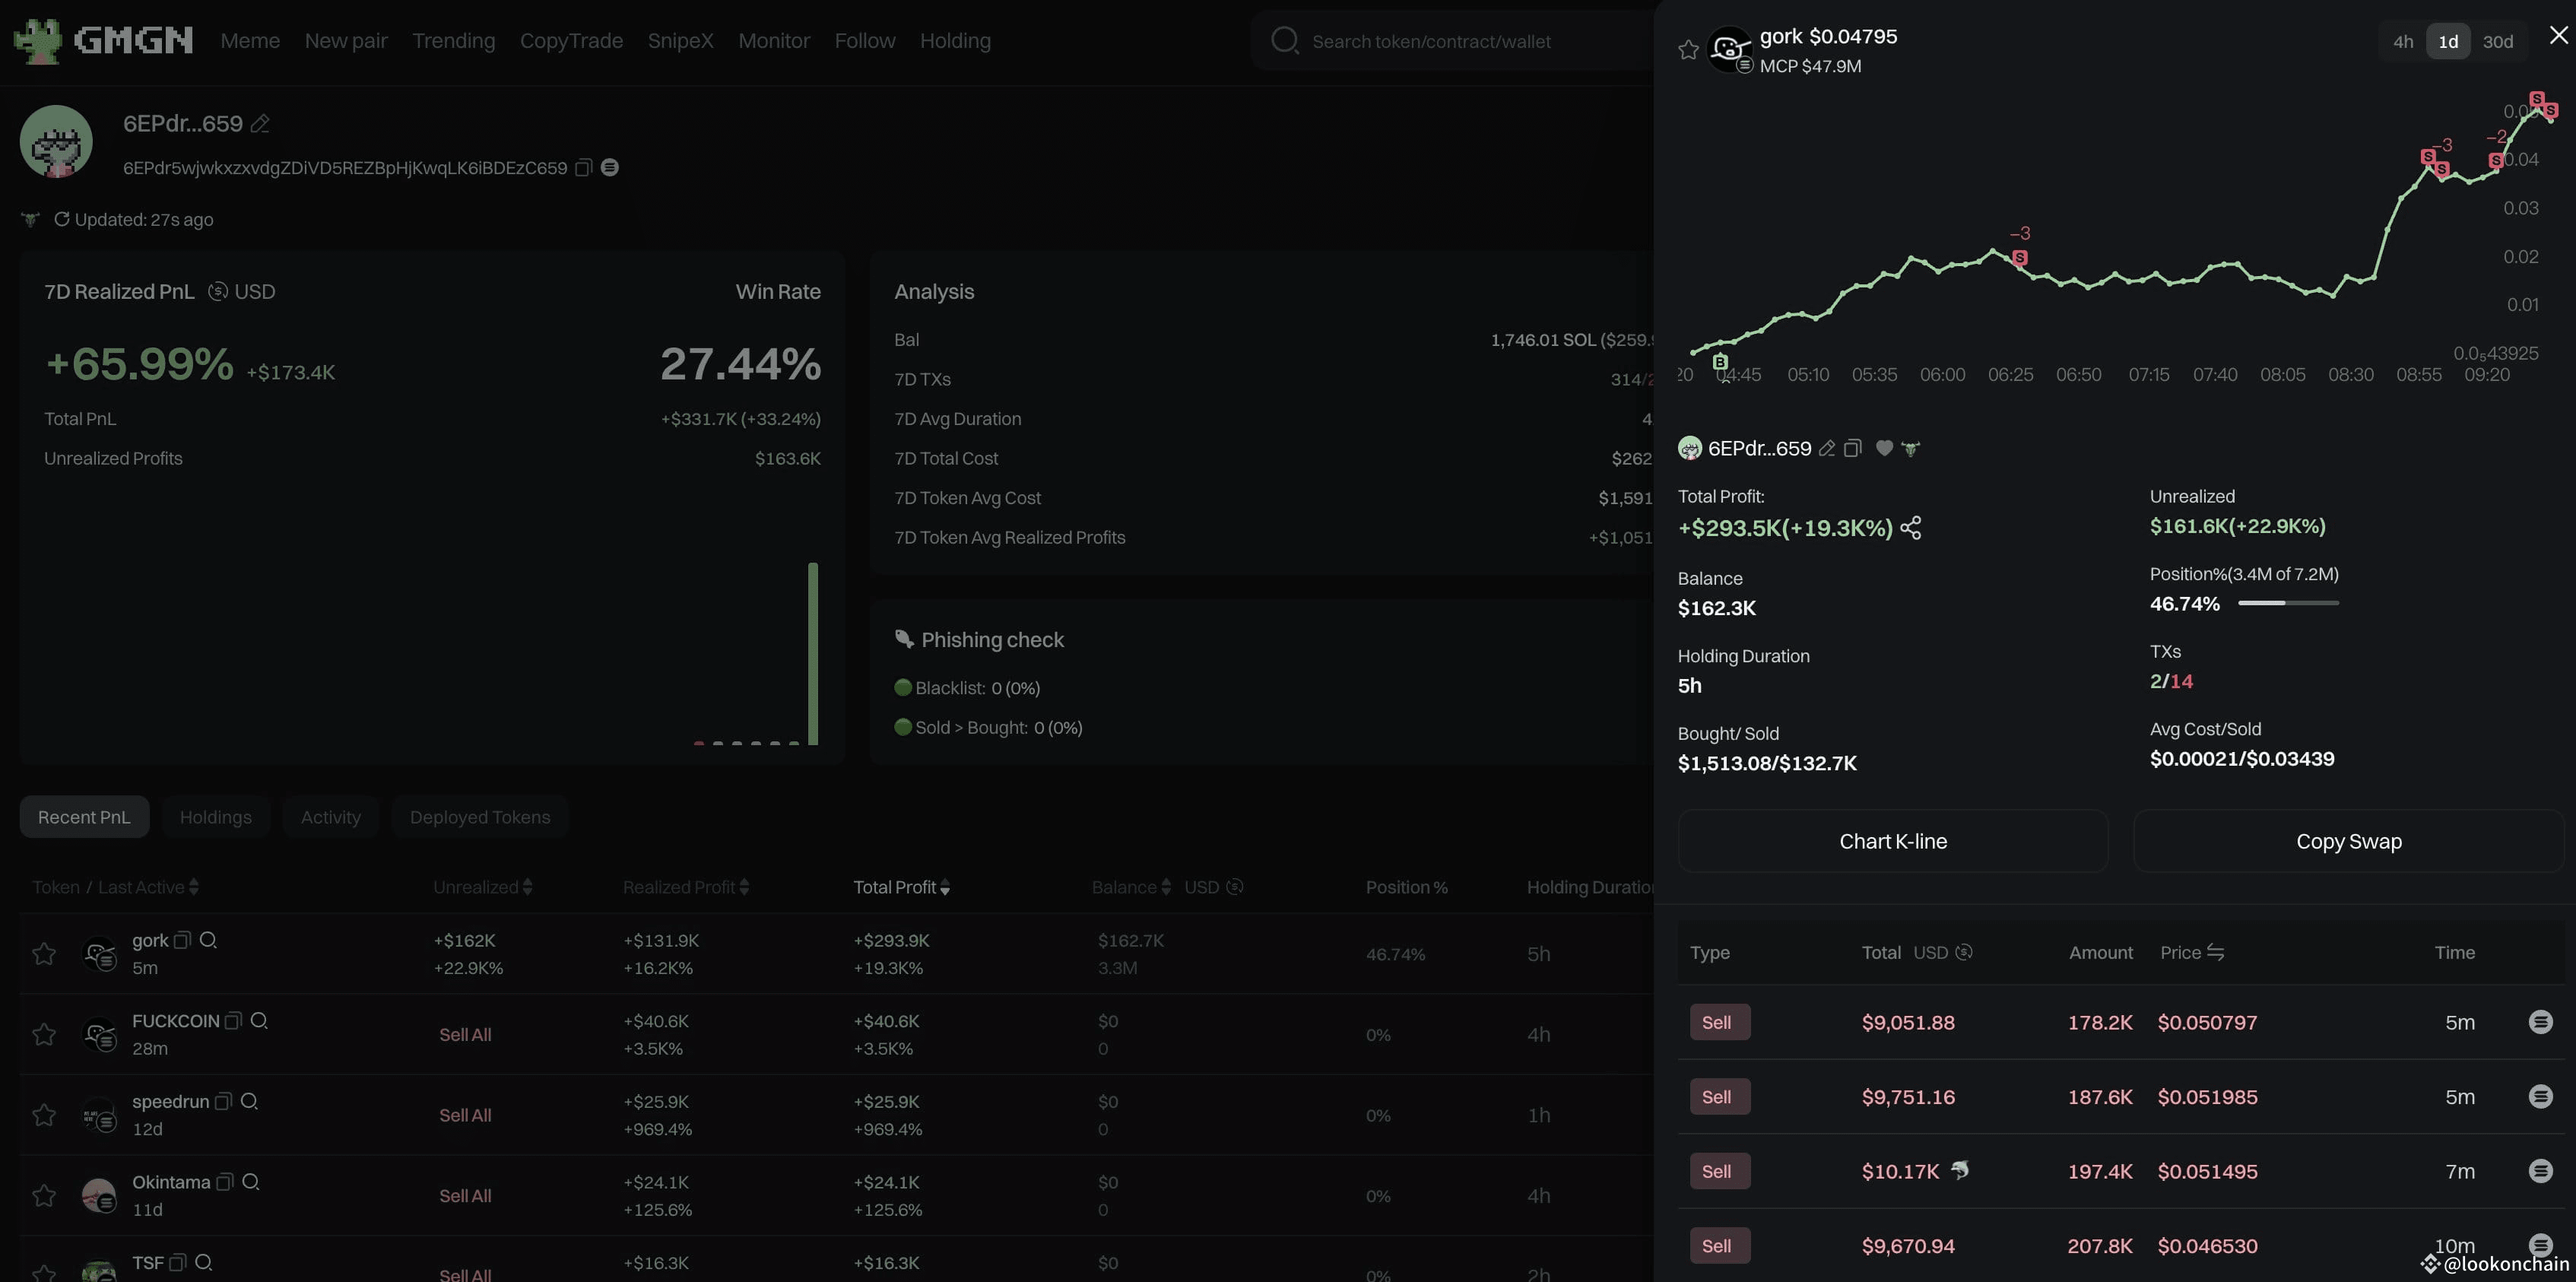Click the heart icon beside 6EPdr...659
This screenshot has height=1282, width=2576.
pos(1884,448)
